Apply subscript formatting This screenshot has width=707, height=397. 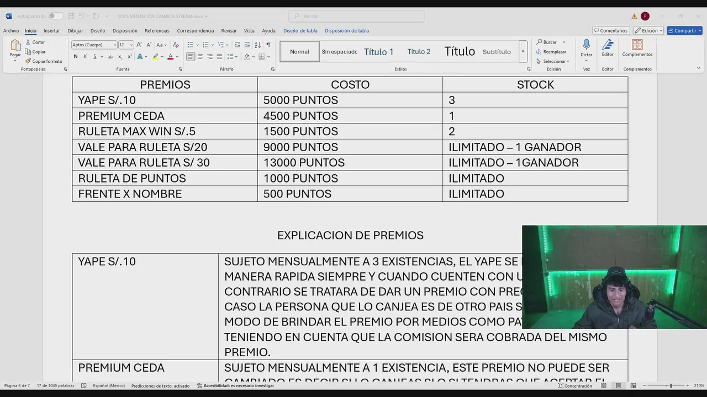click(120, 57)
